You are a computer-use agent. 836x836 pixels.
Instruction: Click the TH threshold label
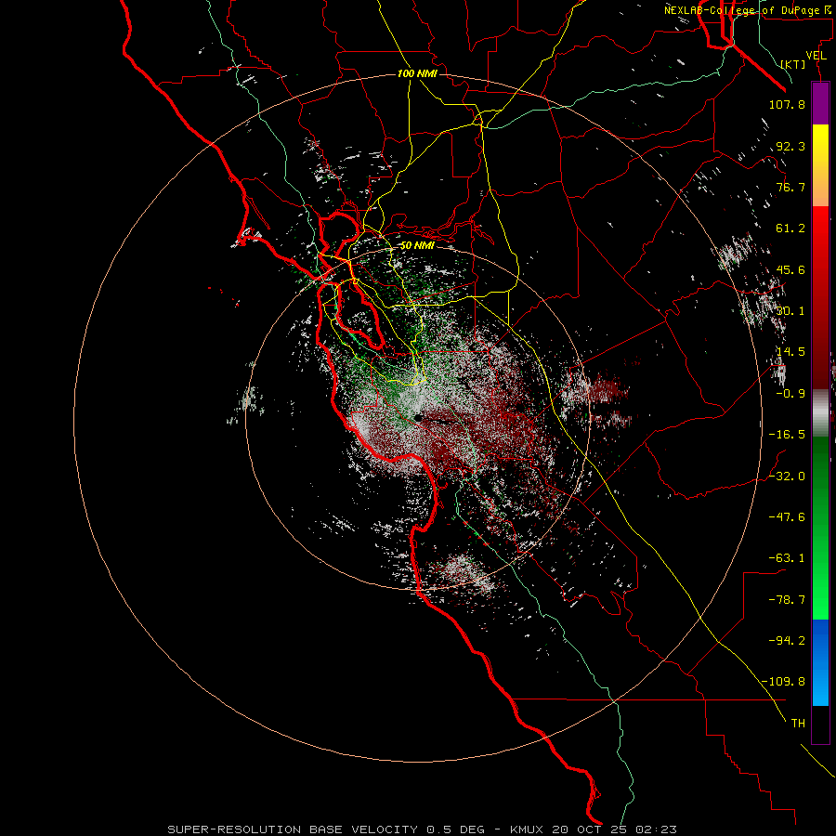point(798,724)
